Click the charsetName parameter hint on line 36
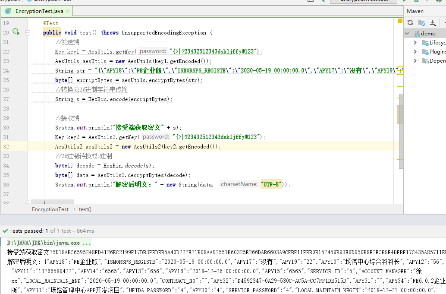The width and height of the screenshot is (446, 294). pyautogui.click(x=239, y=184)
